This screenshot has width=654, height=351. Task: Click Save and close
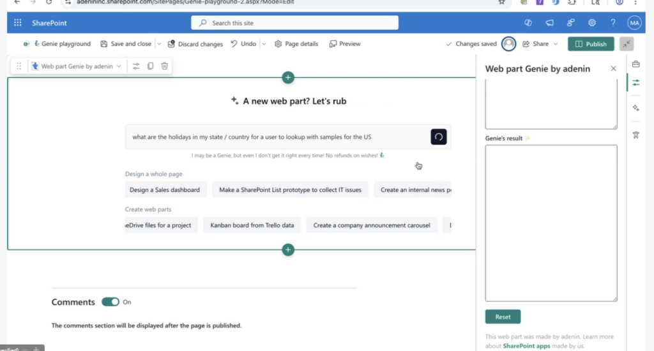126,44
